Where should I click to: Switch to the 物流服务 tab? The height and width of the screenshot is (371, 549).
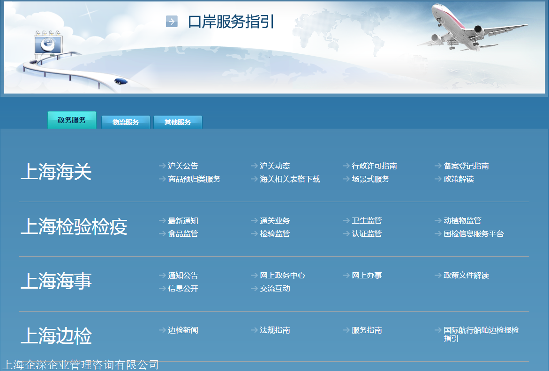(x=126, y=122)
